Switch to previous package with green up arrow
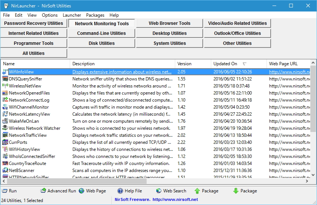This screenshot has height=205, width=317. pos(206,191)
